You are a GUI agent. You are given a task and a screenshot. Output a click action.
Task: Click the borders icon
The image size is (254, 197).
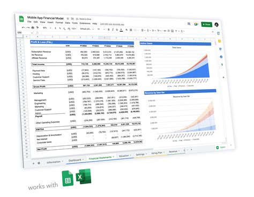(131, 30)
